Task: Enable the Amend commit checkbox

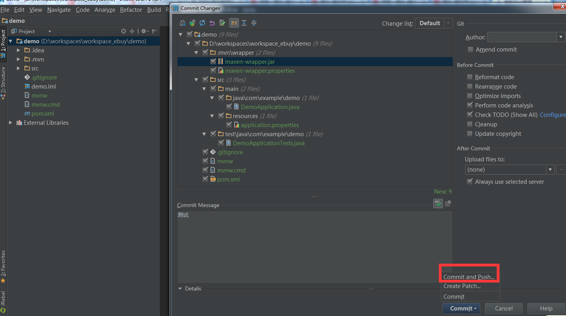Action: coord(470,50)
